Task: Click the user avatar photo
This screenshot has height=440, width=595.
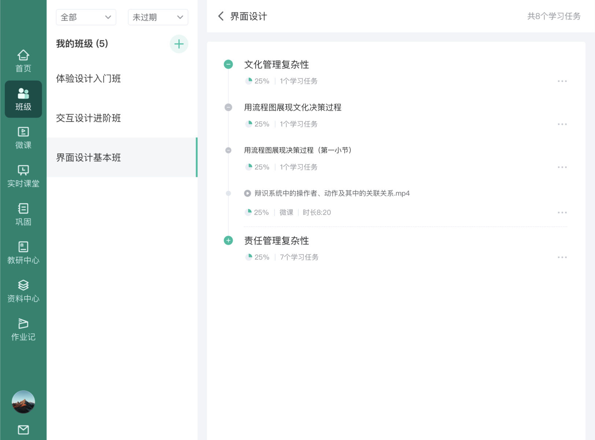Action: click(x=23, y=402)
